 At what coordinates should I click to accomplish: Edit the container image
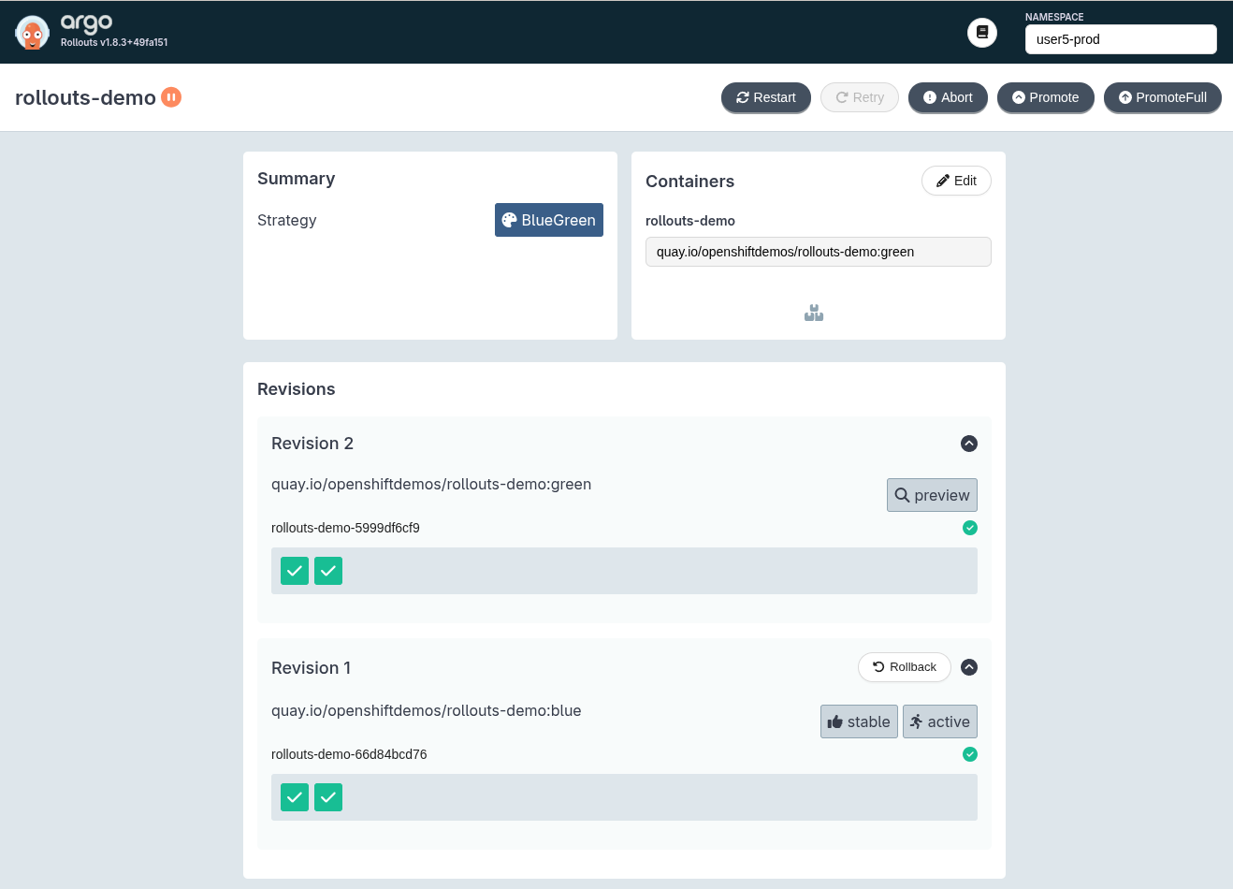956,181
